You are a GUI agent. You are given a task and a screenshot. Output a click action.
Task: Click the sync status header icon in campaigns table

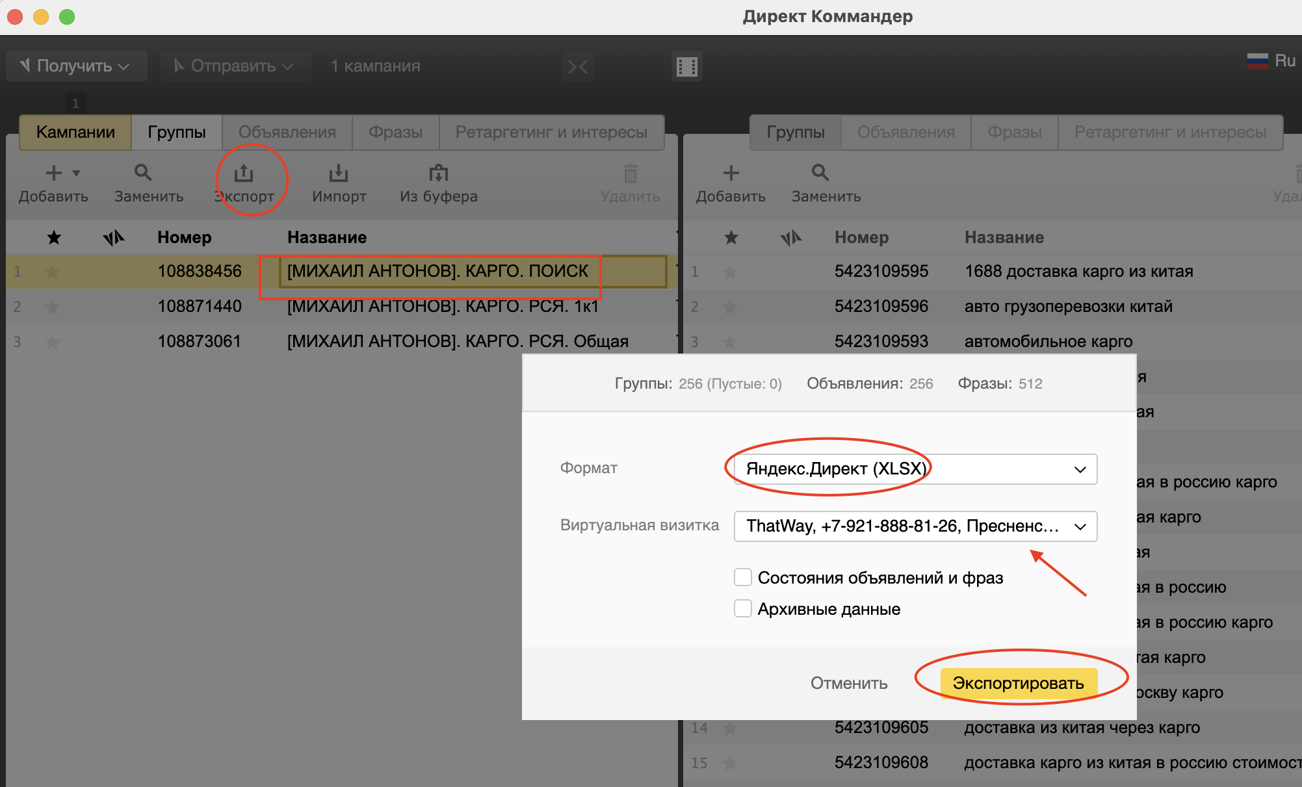tap(114, 238)
